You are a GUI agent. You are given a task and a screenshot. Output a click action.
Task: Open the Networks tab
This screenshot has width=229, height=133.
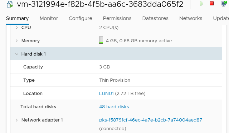click(191, 18)
